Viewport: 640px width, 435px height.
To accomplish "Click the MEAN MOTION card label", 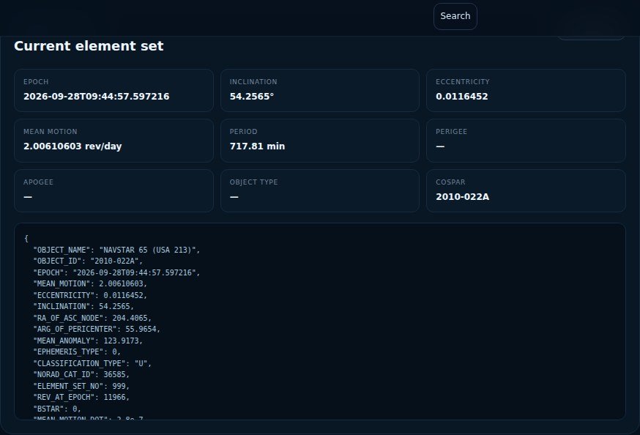I will [x=51, y=131].
